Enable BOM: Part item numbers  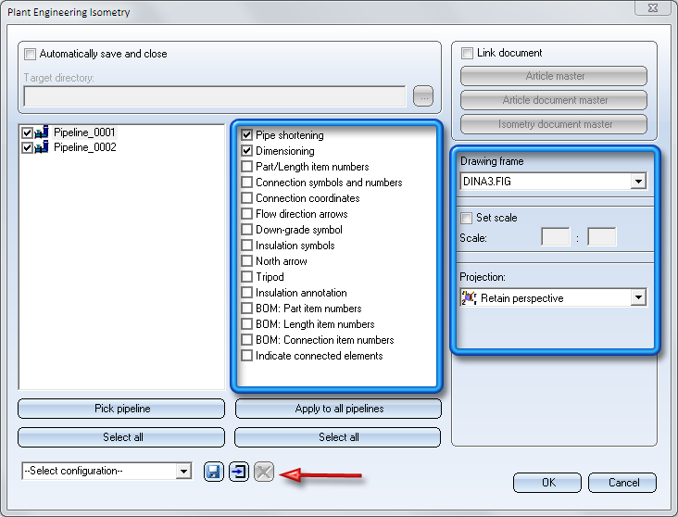[247, 309]
